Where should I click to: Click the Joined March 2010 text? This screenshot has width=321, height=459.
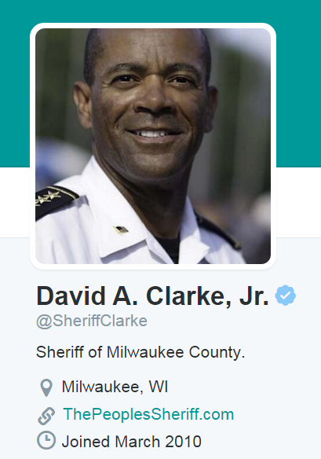(132, 442)
